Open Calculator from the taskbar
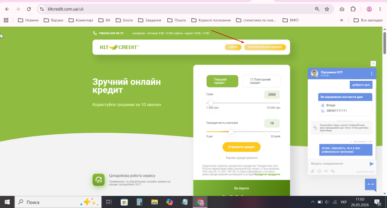Viewport: 387px width, 208px height. pyautogui.click(x=140, y=202)
